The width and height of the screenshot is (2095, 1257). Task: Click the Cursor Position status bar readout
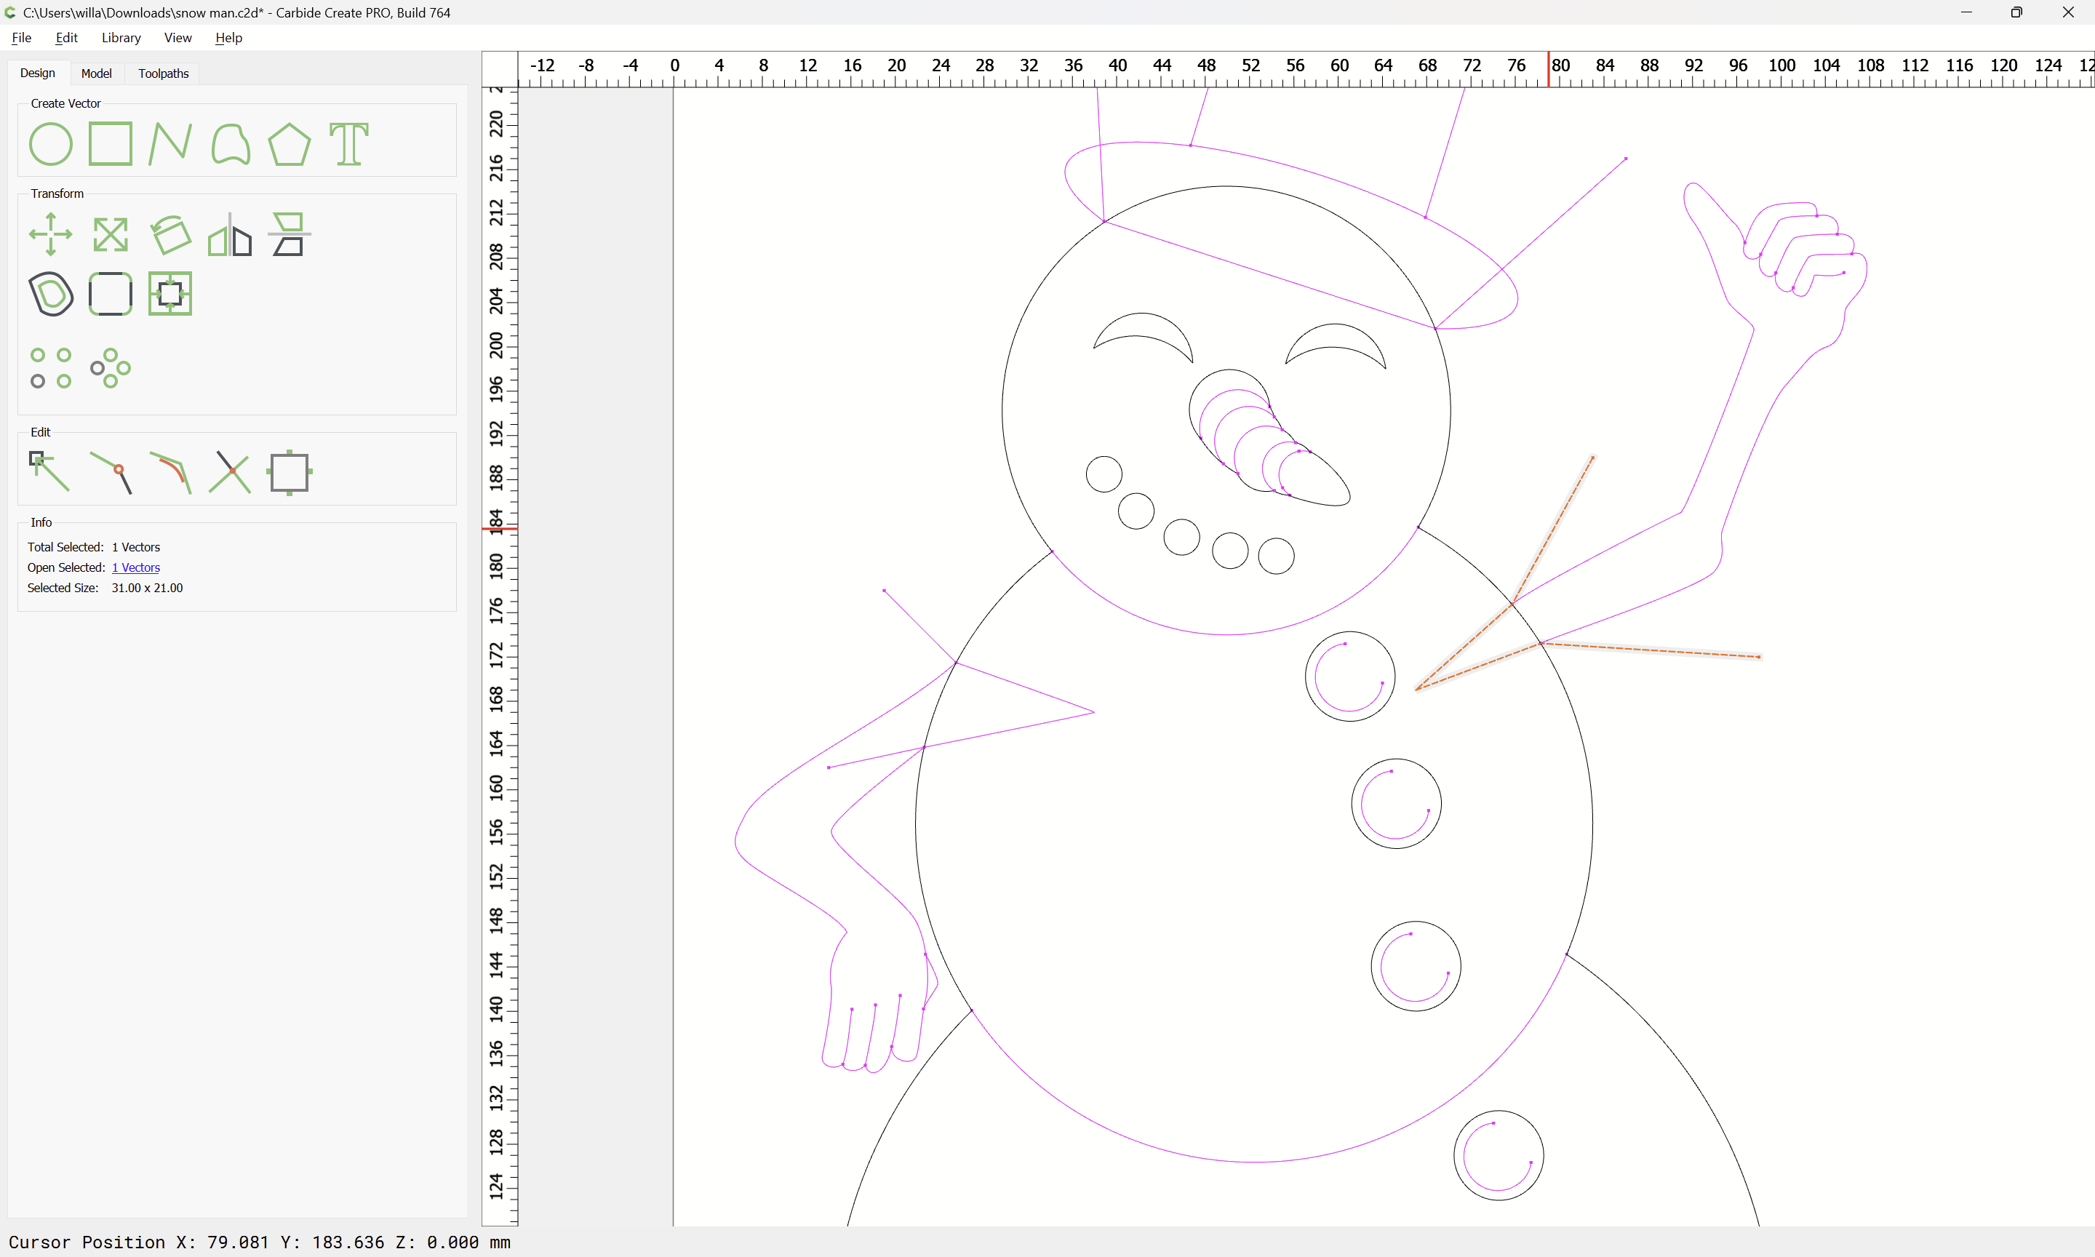259,1242
